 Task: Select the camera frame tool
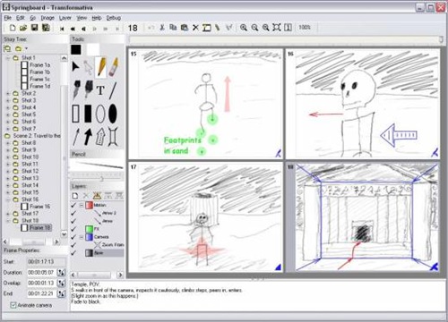pyautogui.click(x=113, y=137)
